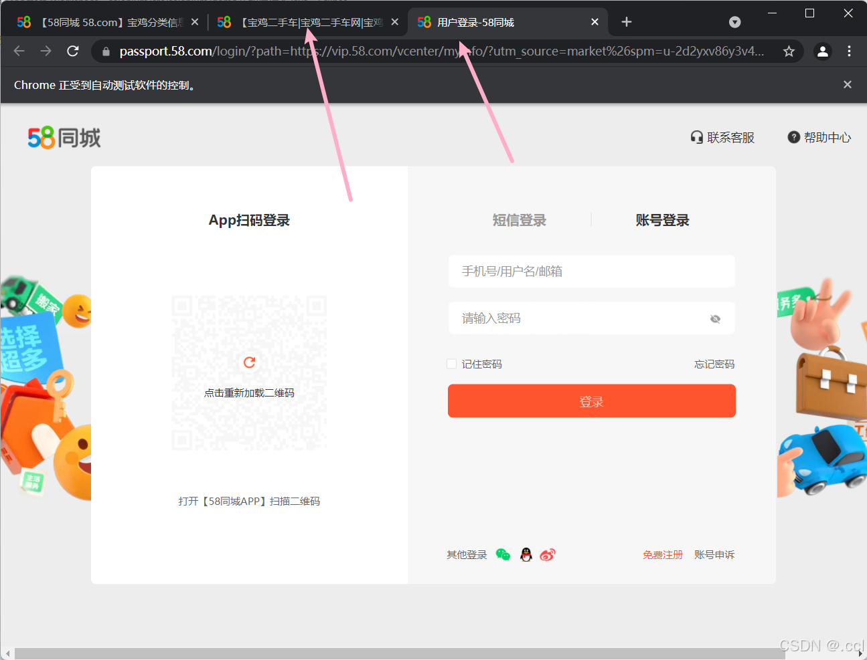The width and height of the screenshot is (867, 660).
Task: Reload the current page
Action: click(73, 51)
